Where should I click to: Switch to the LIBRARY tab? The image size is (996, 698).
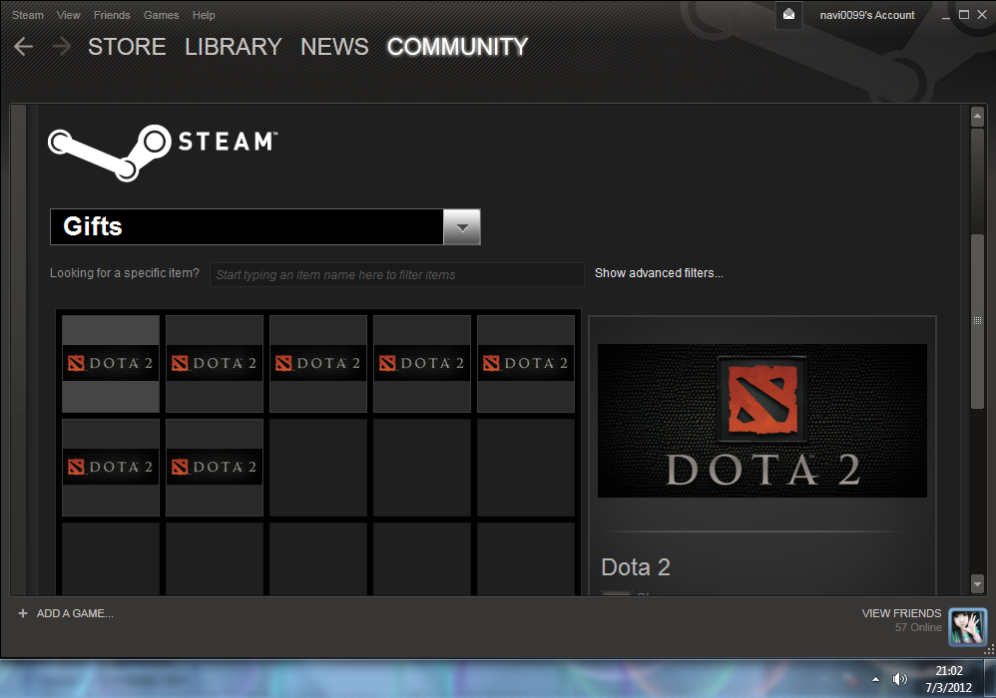click(x=234, y=46)
